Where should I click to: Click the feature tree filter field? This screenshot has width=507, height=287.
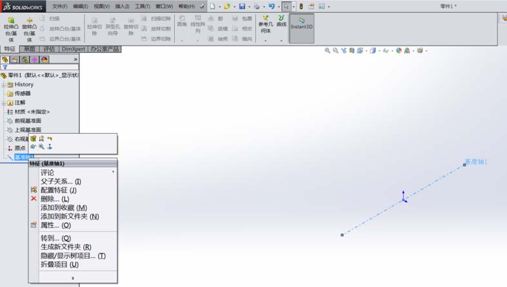39,67
